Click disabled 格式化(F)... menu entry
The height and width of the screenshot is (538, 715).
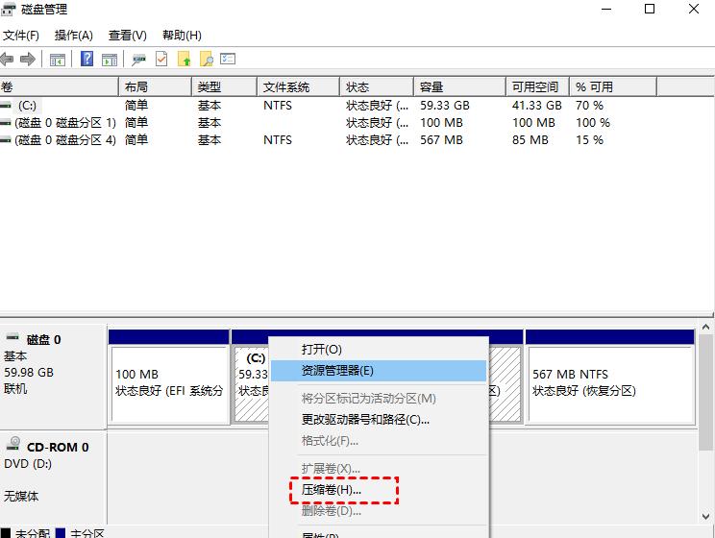tap(379, 441)
